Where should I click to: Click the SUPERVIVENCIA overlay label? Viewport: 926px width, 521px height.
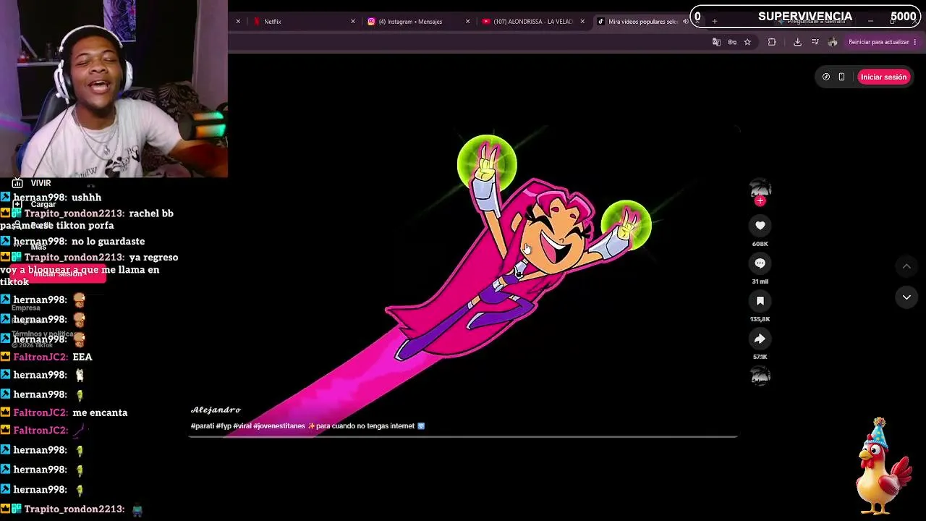click(805, 17)
